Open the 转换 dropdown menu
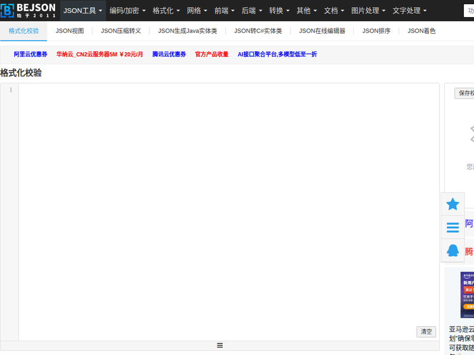474x355 pixels. point(279,11)
